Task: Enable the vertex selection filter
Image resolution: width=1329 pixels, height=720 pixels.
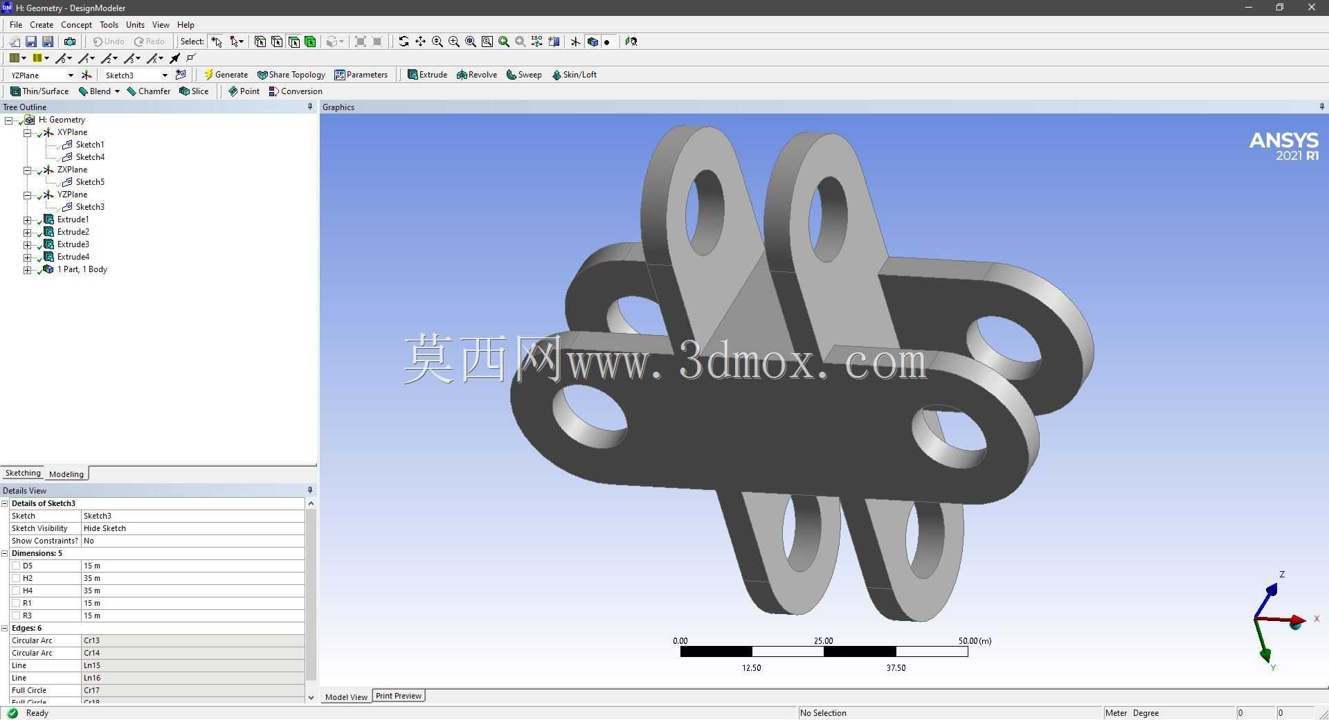Action: [x=260, y=42]
